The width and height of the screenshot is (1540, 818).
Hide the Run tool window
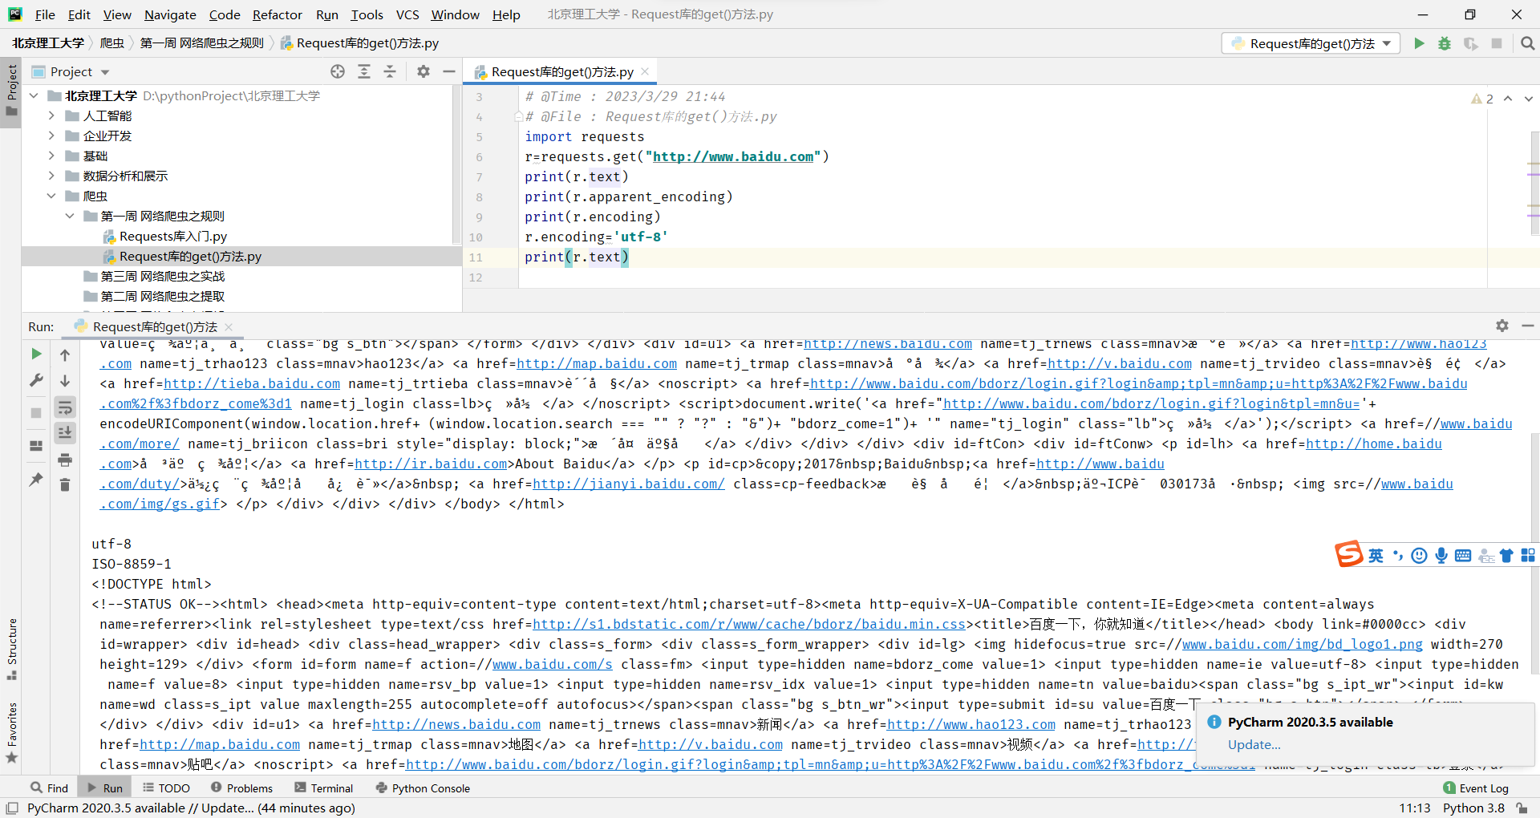(1528, 326)
